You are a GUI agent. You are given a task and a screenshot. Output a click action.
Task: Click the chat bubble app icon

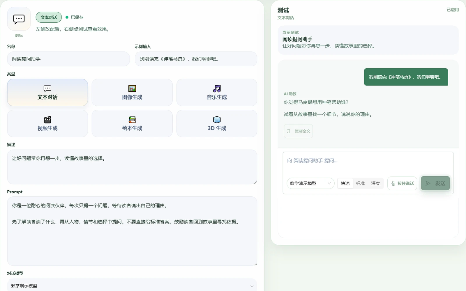(x=19, y=19)
